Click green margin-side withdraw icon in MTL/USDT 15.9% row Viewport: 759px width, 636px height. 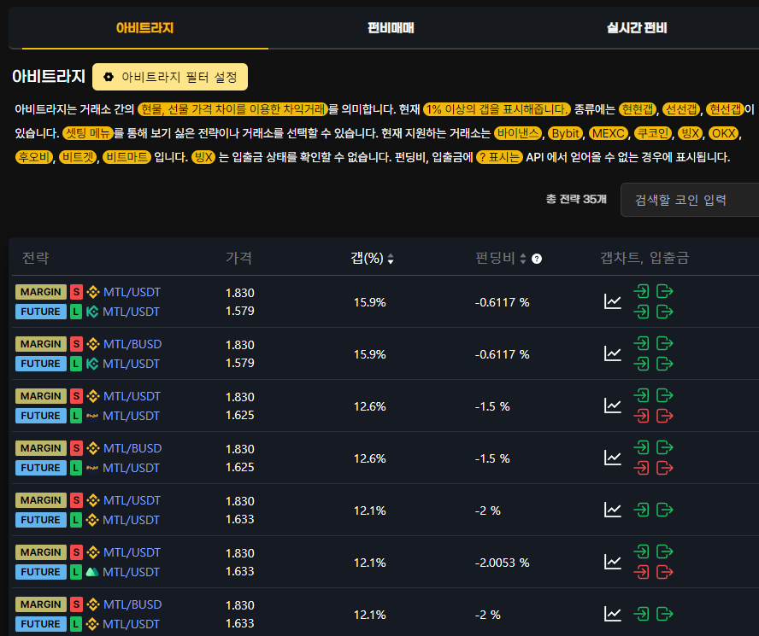pyautogui.click(x=665, y=292)
